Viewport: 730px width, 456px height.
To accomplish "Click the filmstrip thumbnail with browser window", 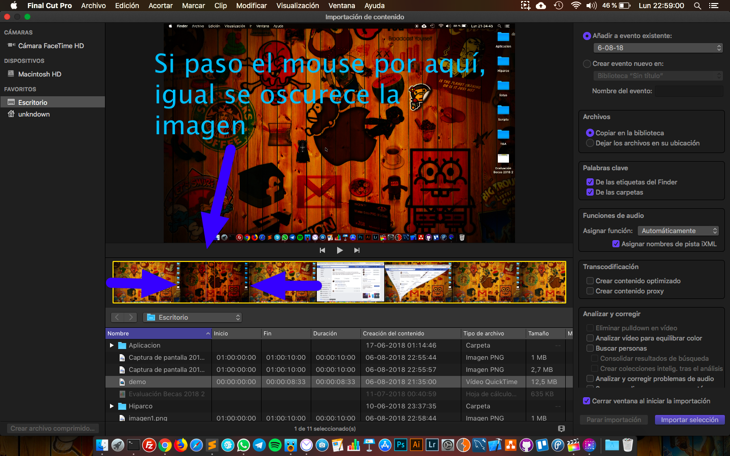I will (350, 282).
